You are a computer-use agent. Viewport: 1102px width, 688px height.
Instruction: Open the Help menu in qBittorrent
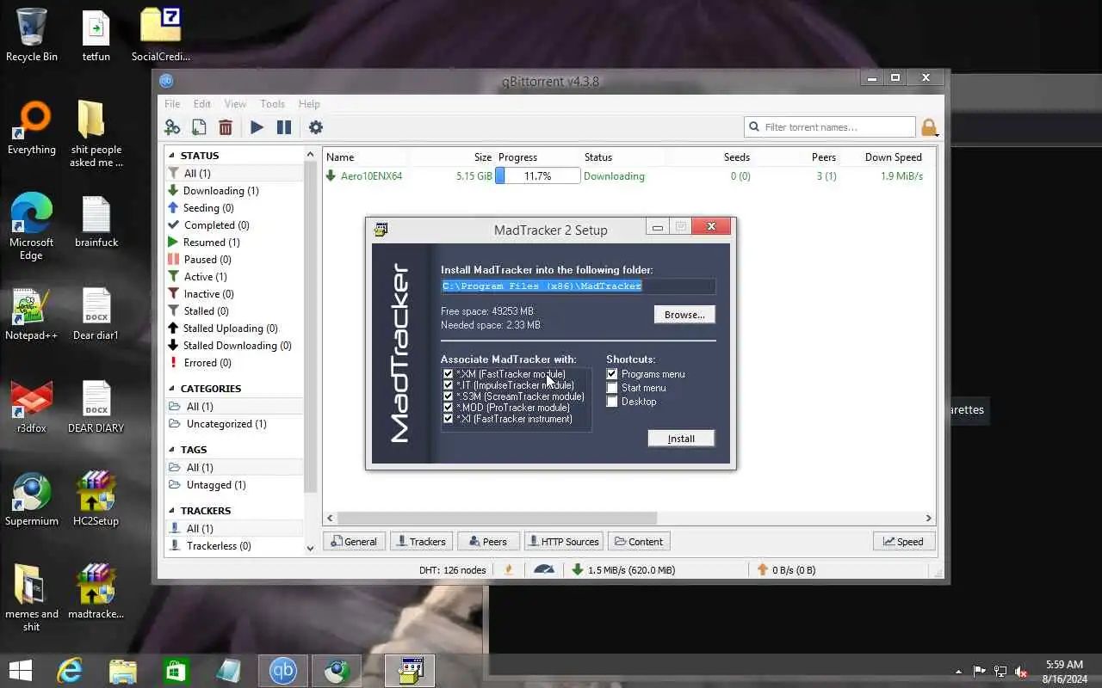tap(309, 104)
